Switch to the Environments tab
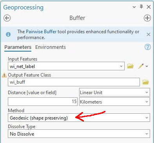The image size is (154, 143). (51, 47)
